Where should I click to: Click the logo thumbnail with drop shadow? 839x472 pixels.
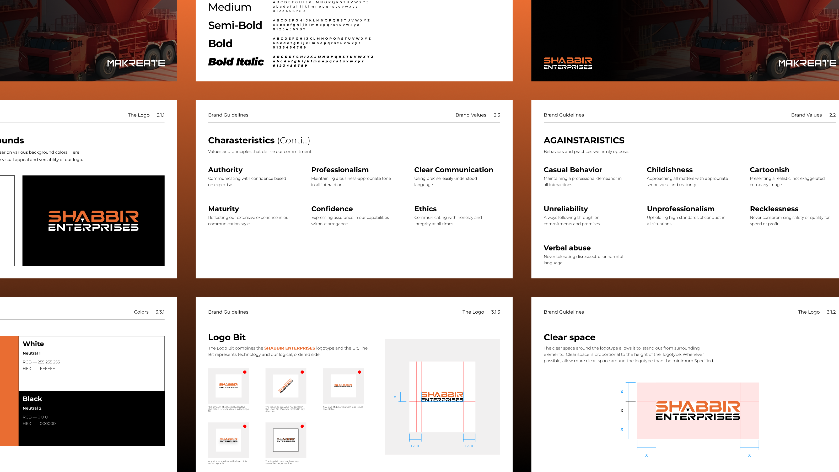point(228,440)
